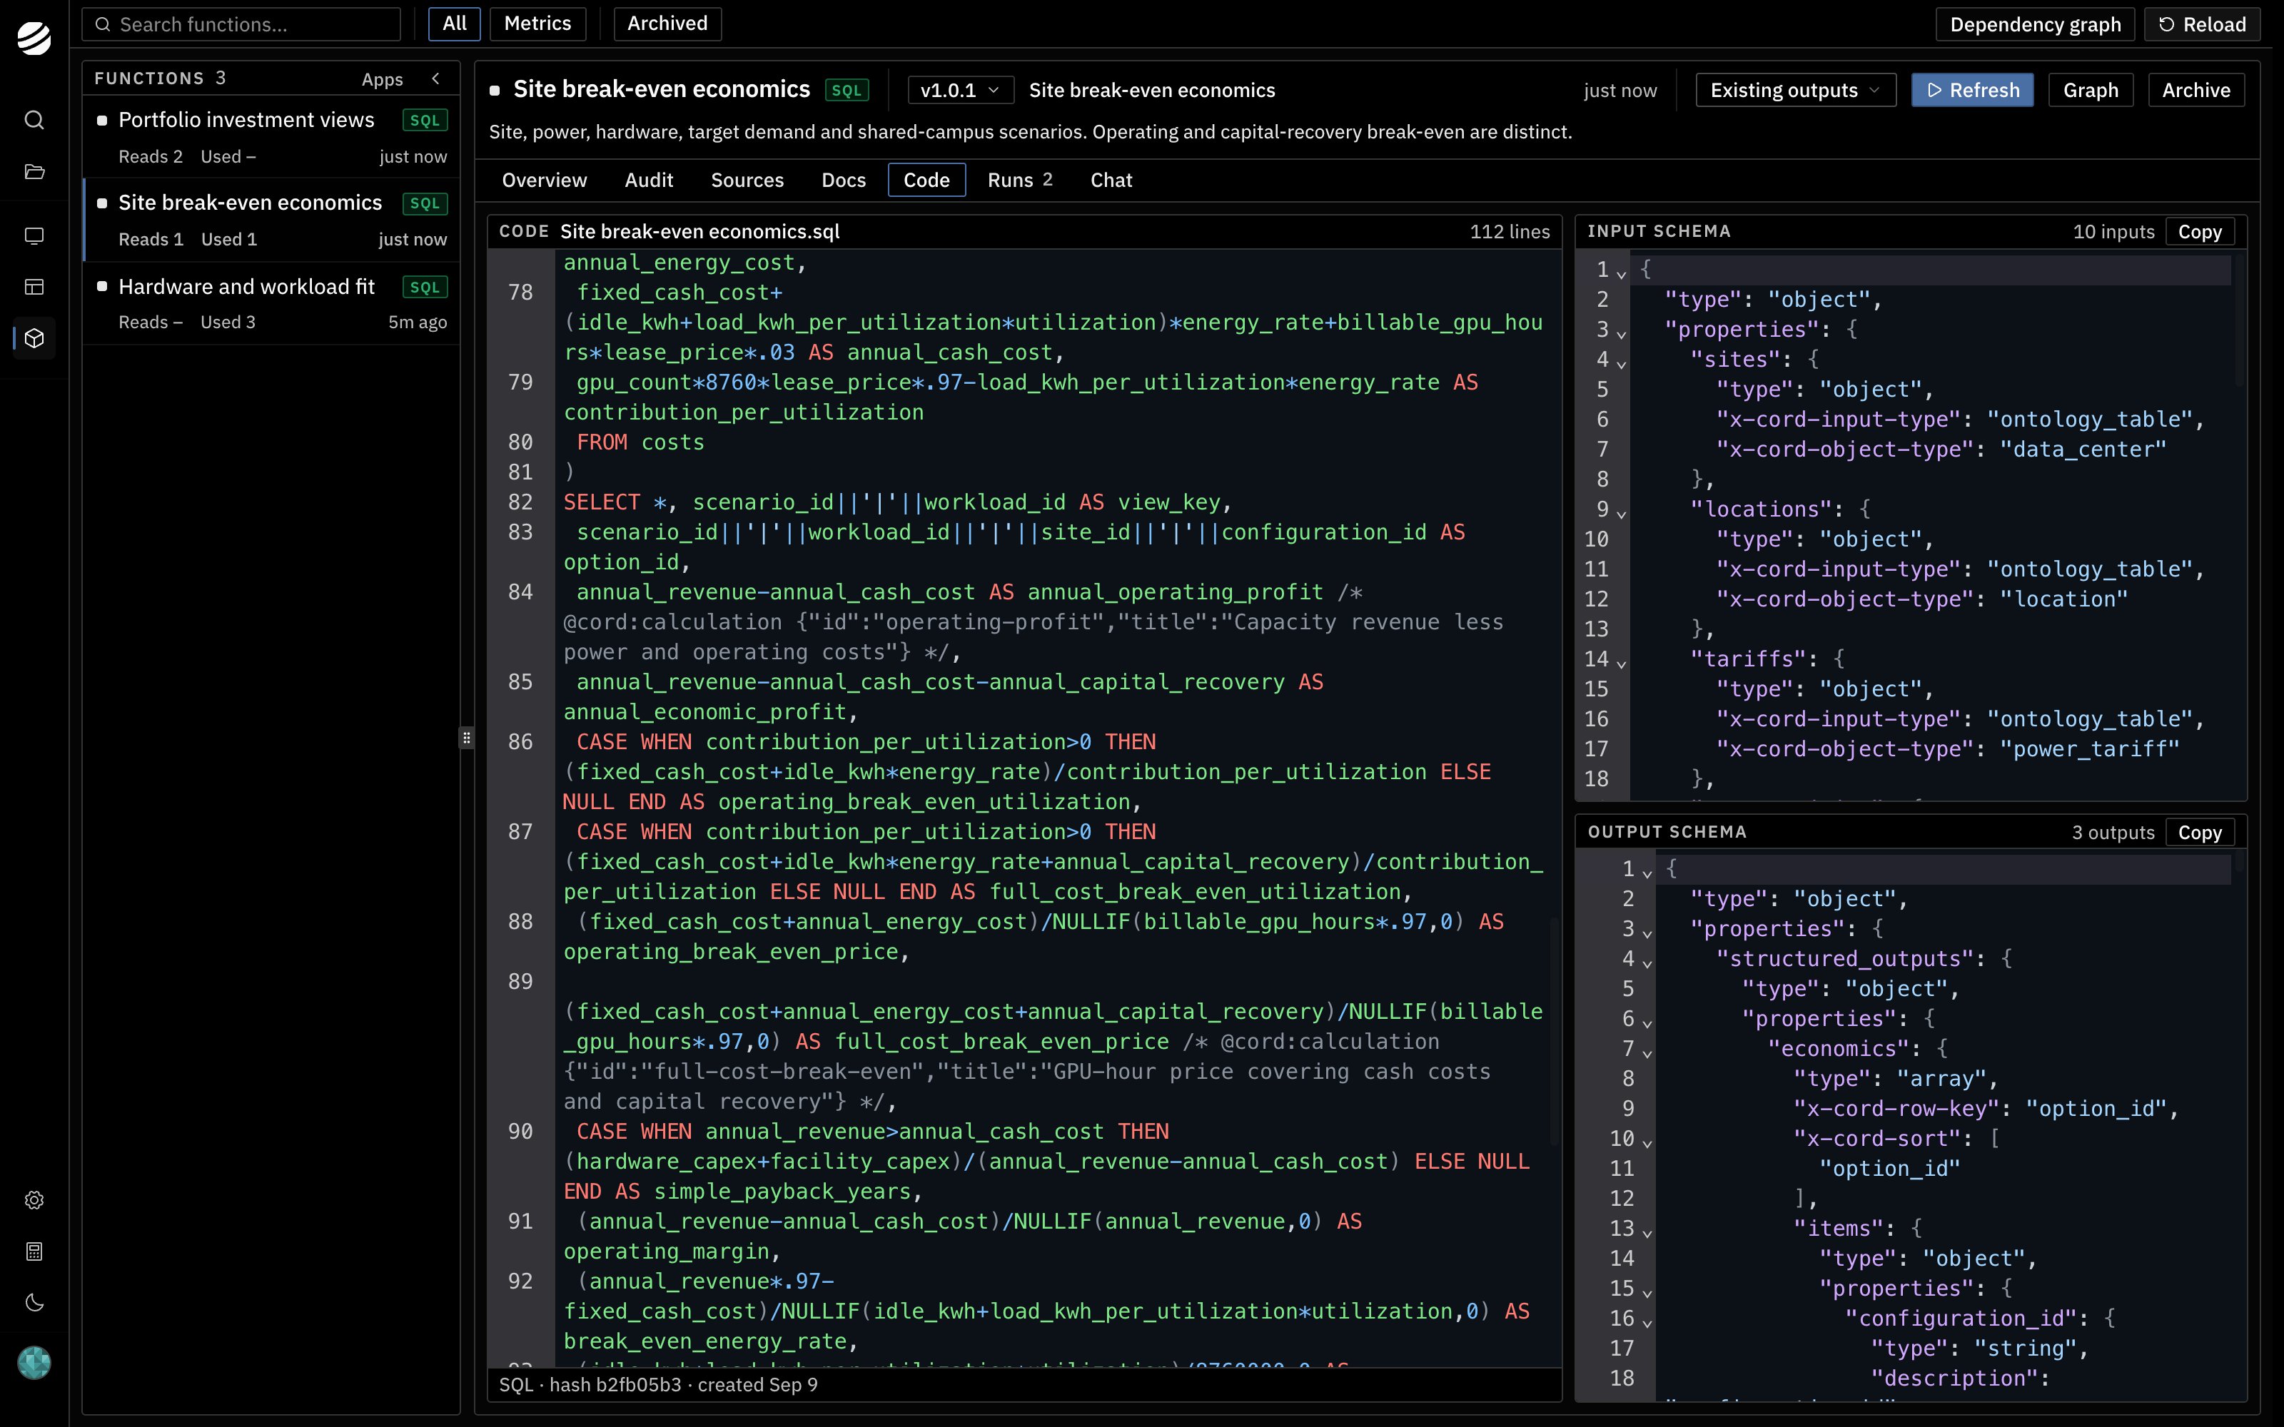Collapse the "structured_outputs" fold arrow
Screen dimensions: 2284x1427
[x=1647, y=963]
